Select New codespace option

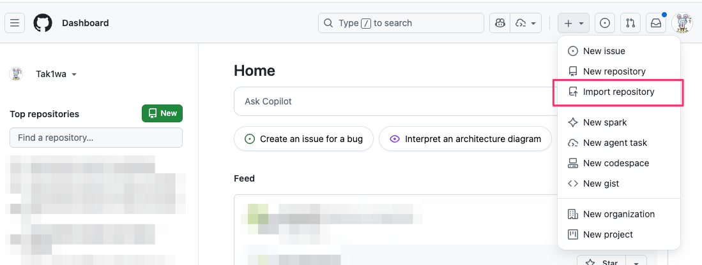(616, 163)
